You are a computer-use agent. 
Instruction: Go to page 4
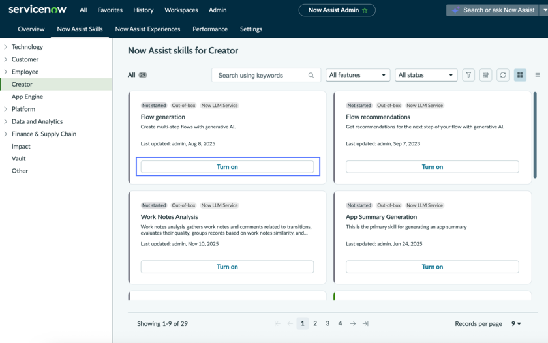click(x=340, y=323)
